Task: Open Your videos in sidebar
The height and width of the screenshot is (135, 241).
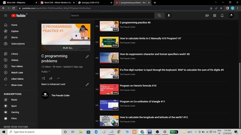Action: [17, 66]
